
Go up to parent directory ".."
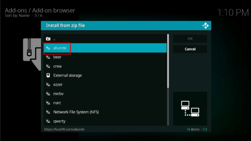pos(105,39)
